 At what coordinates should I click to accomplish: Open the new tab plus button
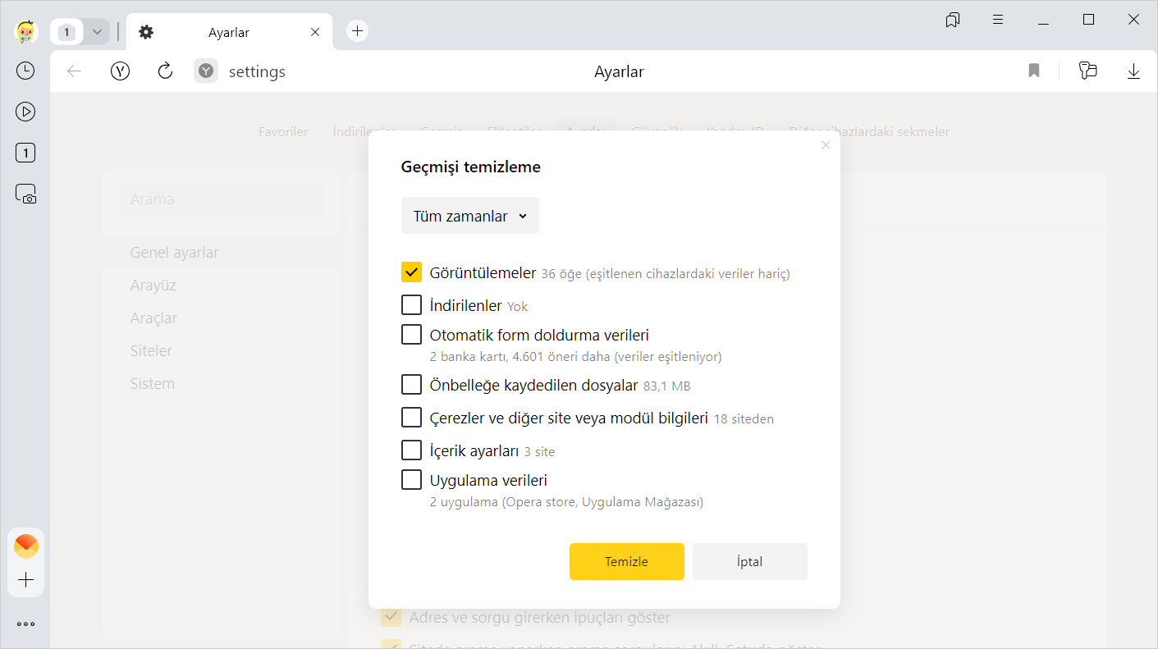[357, 31]
